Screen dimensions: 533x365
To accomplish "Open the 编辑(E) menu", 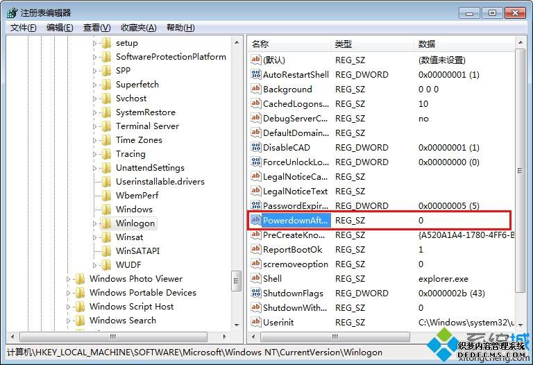I will pyautogui.click(x=60, y=28).
